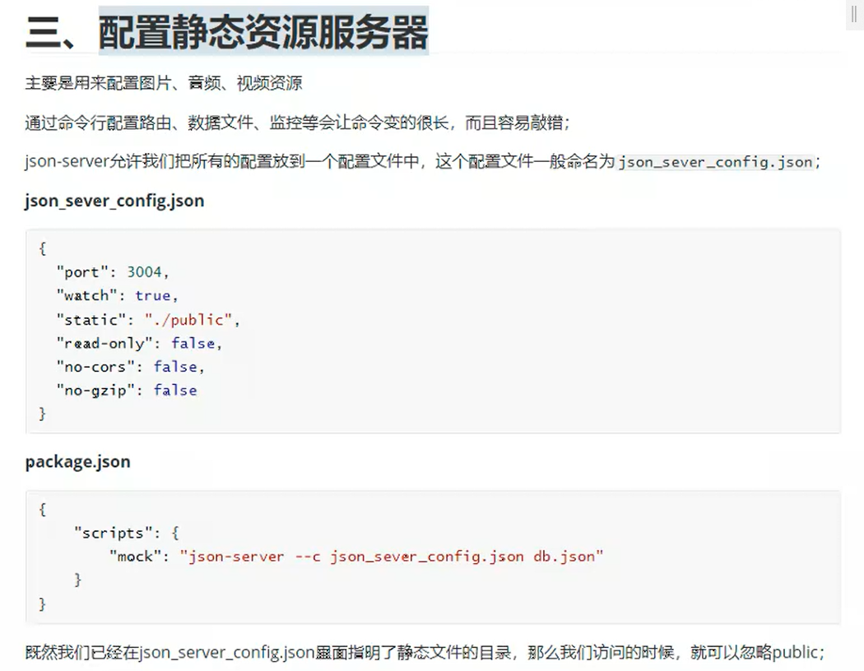Viewport: 864px width, 671px height.
Task: Click the "read-only": false code line
Action: pyautogui.click(x=138, y=343)
